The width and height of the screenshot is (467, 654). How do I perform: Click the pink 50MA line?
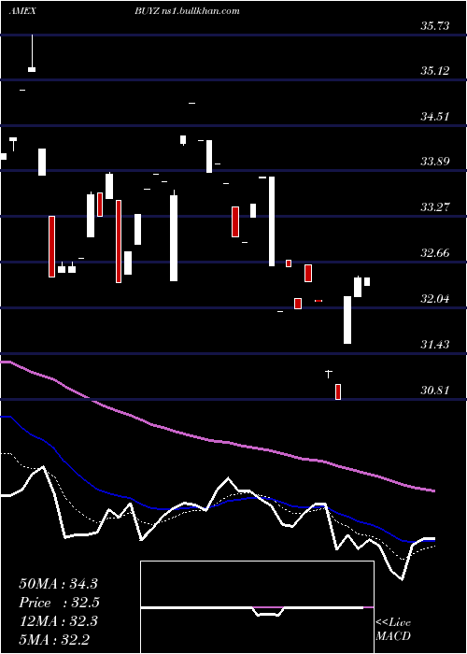click(217, 441)
